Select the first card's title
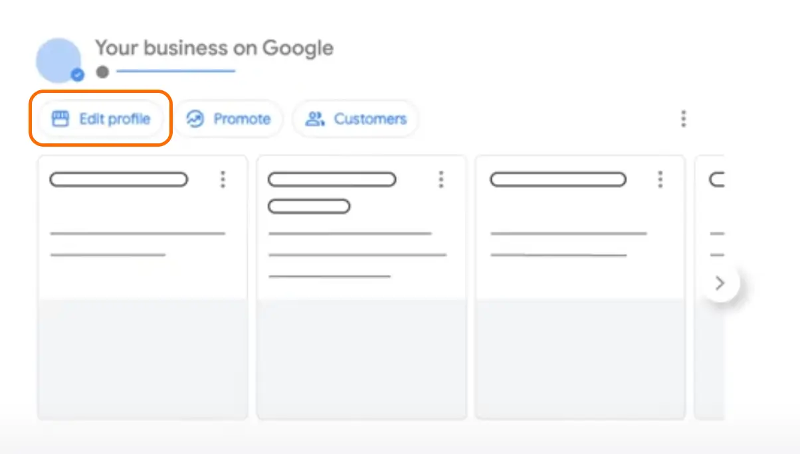 (119, 179)
